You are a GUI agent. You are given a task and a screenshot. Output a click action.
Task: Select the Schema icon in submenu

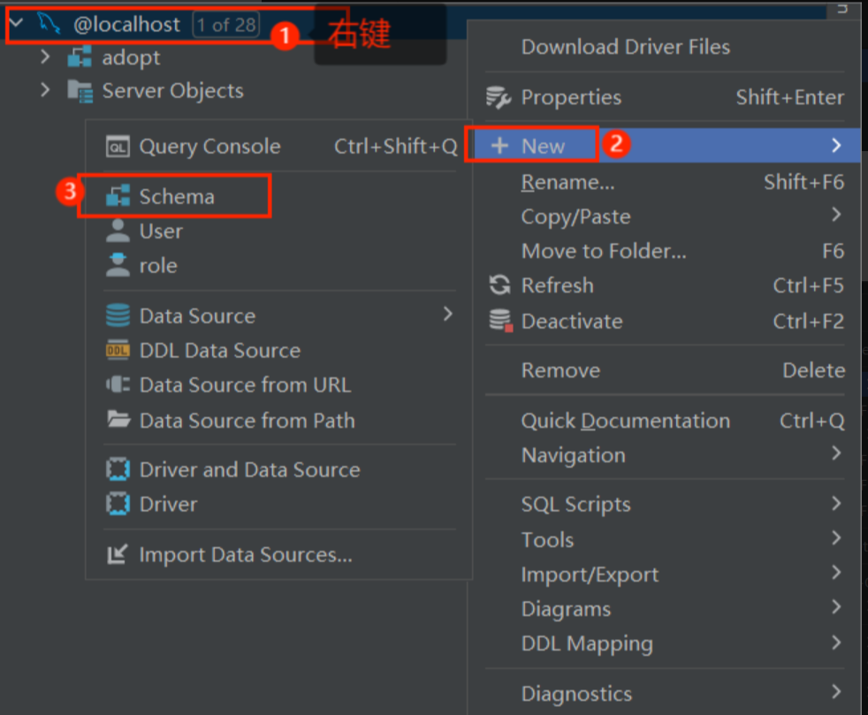pos(118,197)
